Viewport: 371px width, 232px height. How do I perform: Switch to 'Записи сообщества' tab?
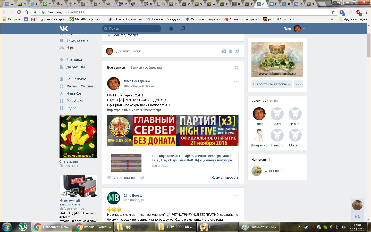[146, 68]
